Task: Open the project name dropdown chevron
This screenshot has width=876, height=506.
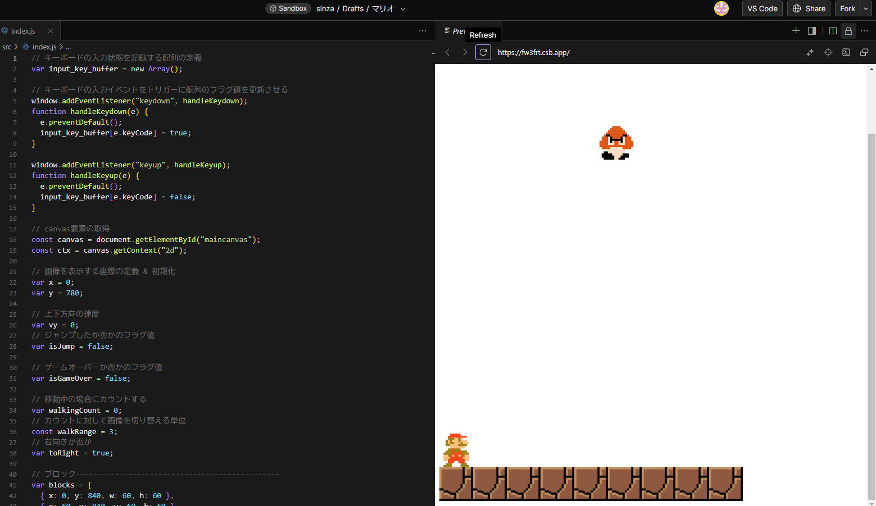Action: pyautogui.click(x=403, y=9)
